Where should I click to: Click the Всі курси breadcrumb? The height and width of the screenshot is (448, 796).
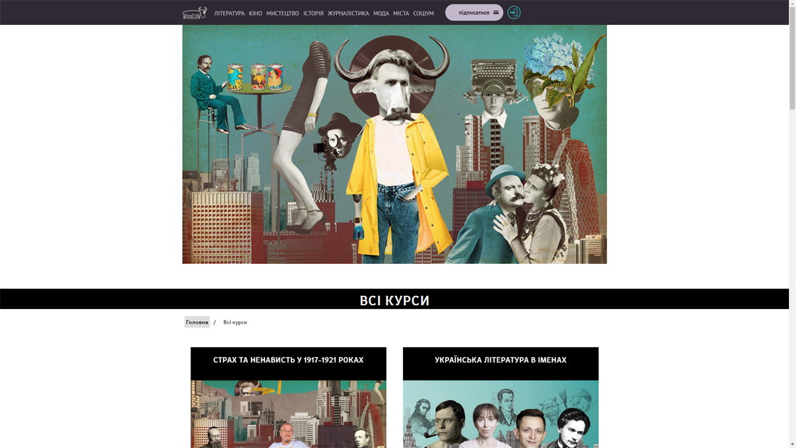click(235, 322)
